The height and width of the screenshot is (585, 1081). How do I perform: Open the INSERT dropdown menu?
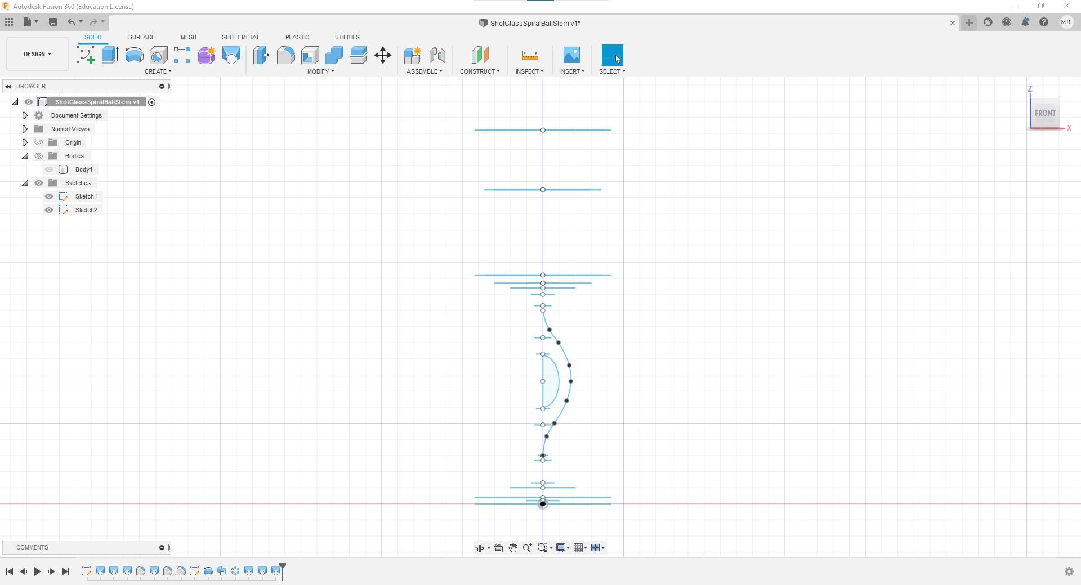[573, 71]
